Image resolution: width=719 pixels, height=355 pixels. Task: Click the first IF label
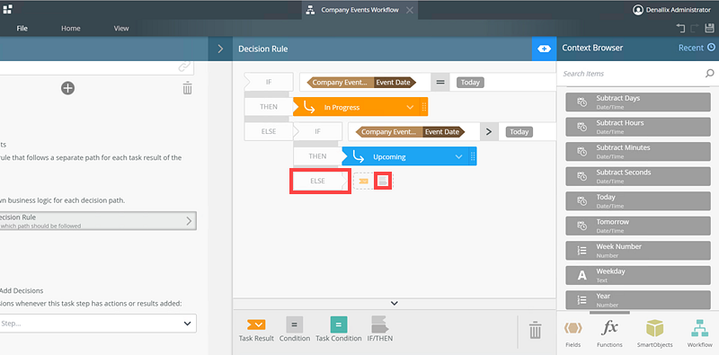[x=269, y=83]
